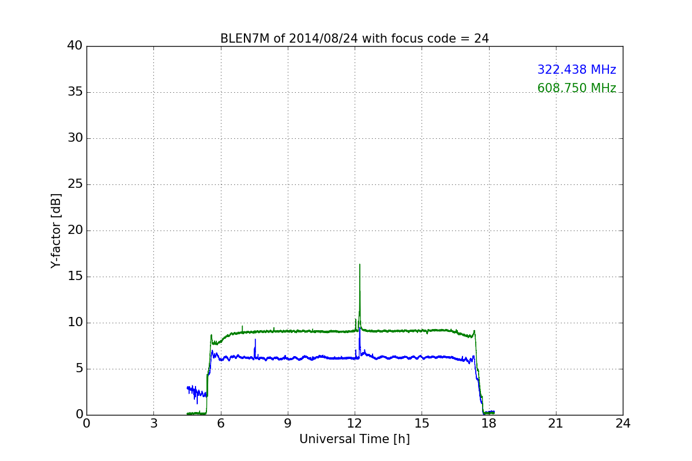Click the x-axis tick label '24'
692x461 pixels.
click(623, 424)
